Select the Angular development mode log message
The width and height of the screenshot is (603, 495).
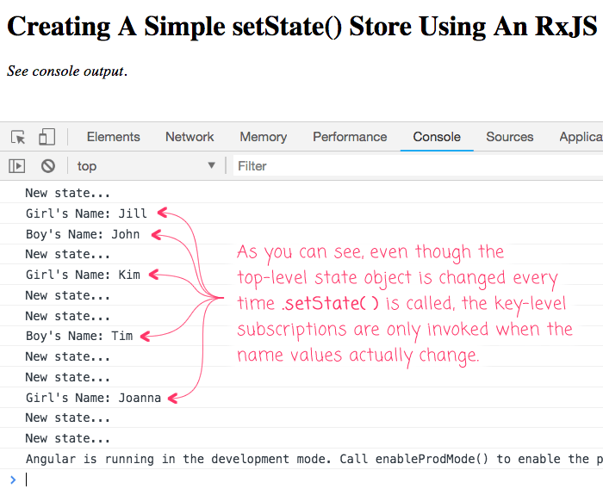point(301,459)
